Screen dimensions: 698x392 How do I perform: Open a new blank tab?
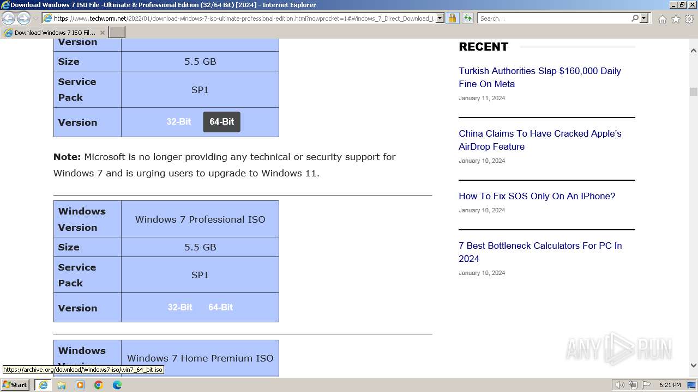tap(117, 33)
